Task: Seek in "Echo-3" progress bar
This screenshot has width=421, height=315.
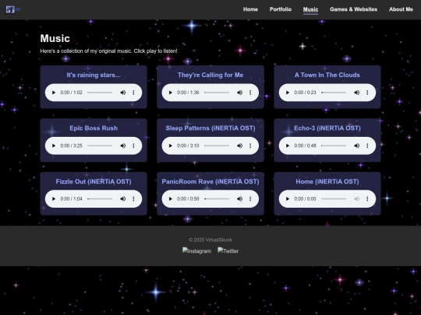Action: click(x=334, y=145)
